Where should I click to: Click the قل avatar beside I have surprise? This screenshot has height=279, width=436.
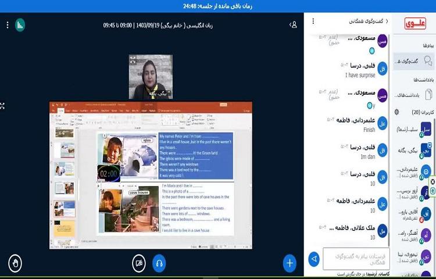pyautogui.click(x=383, y=69)
